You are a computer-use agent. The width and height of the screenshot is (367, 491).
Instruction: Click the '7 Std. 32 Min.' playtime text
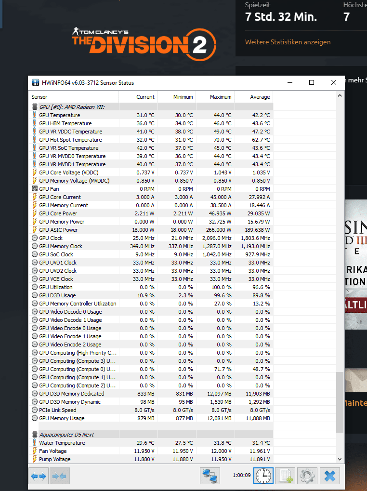pyautogui.click(x=281, y=16)
